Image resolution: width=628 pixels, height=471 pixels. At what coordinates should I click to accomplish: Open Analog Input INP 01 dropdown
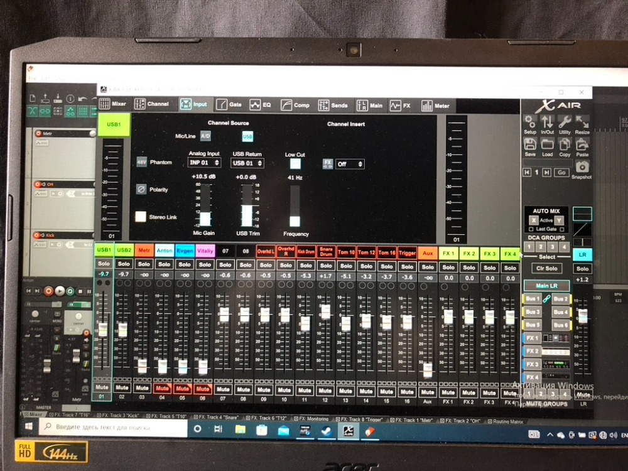204,163
